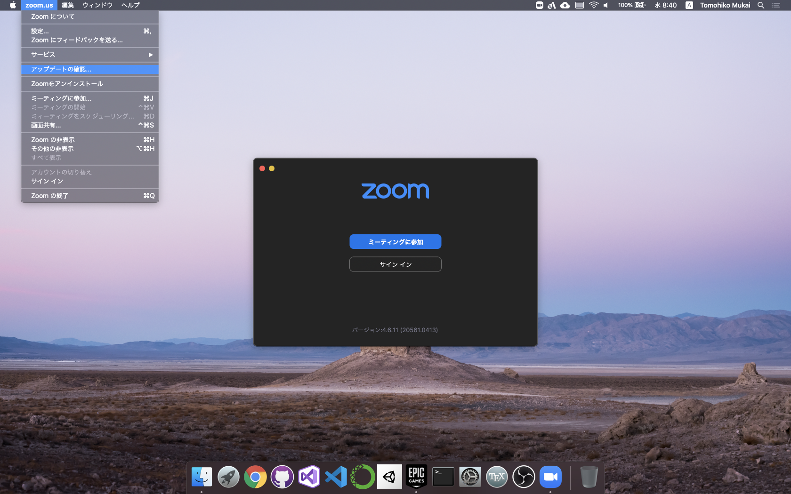The height and width of the screenshot is (494, 791).
Task: Click the サイン イン button
Action: pos(395,264)
